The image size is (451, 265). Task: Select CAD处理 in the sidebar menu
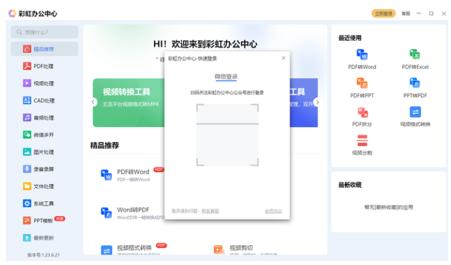pyautogui.click(x=44, y=101)
